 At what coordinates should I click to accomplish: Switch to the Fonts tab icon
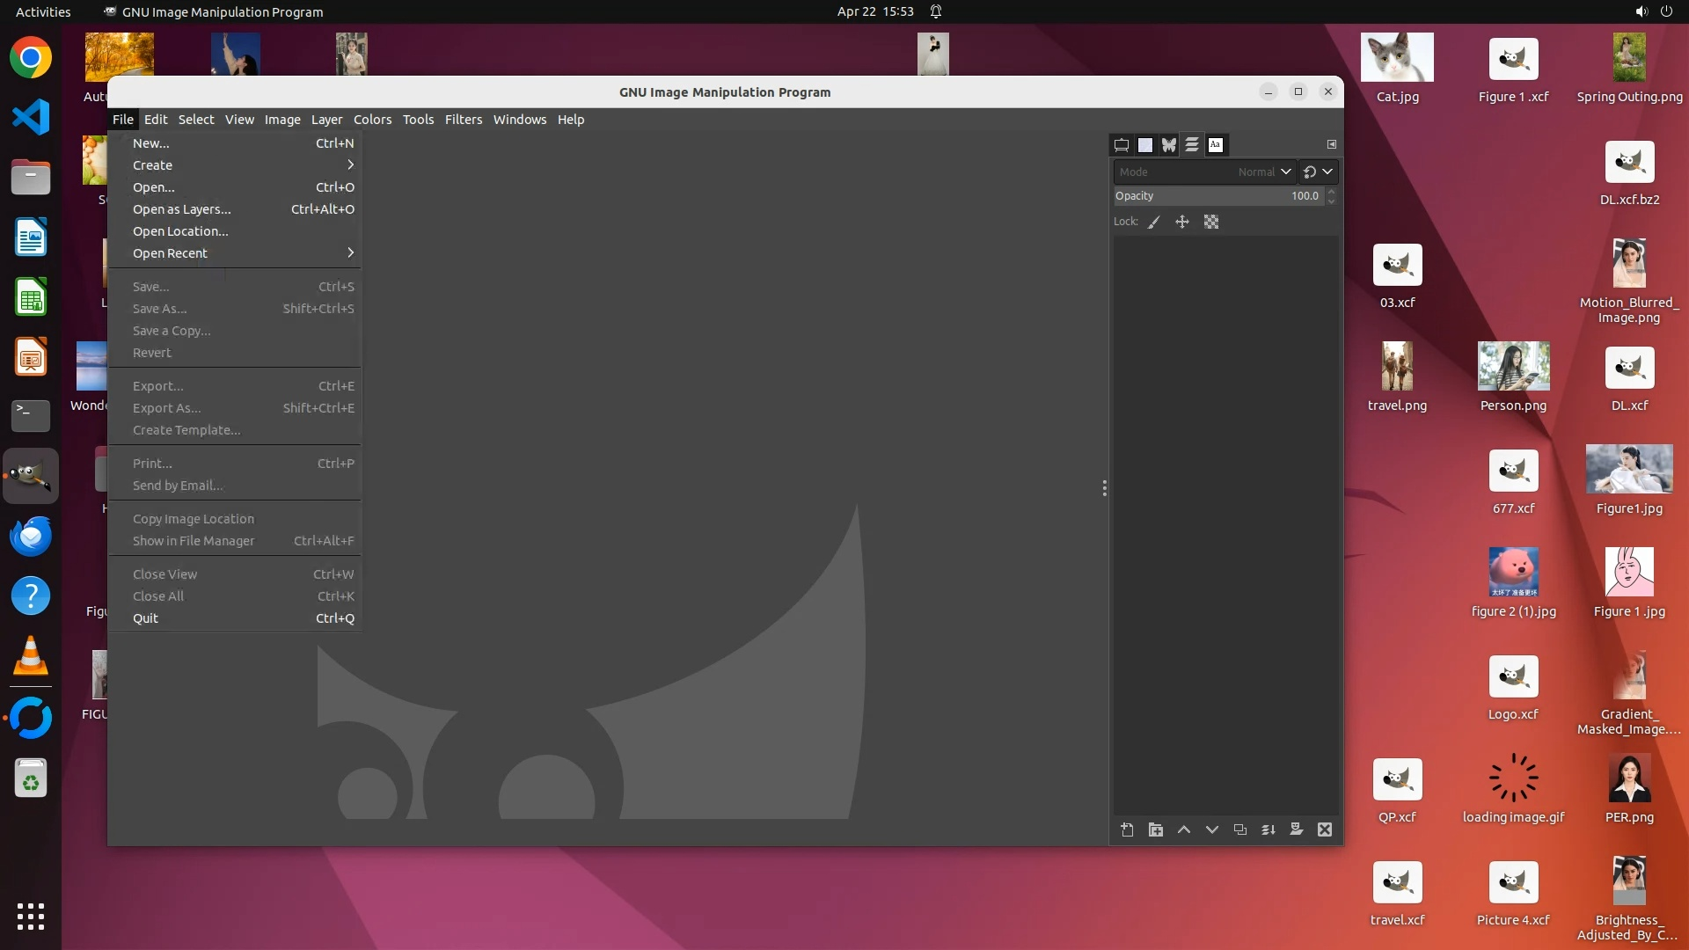coord(1216,145)
